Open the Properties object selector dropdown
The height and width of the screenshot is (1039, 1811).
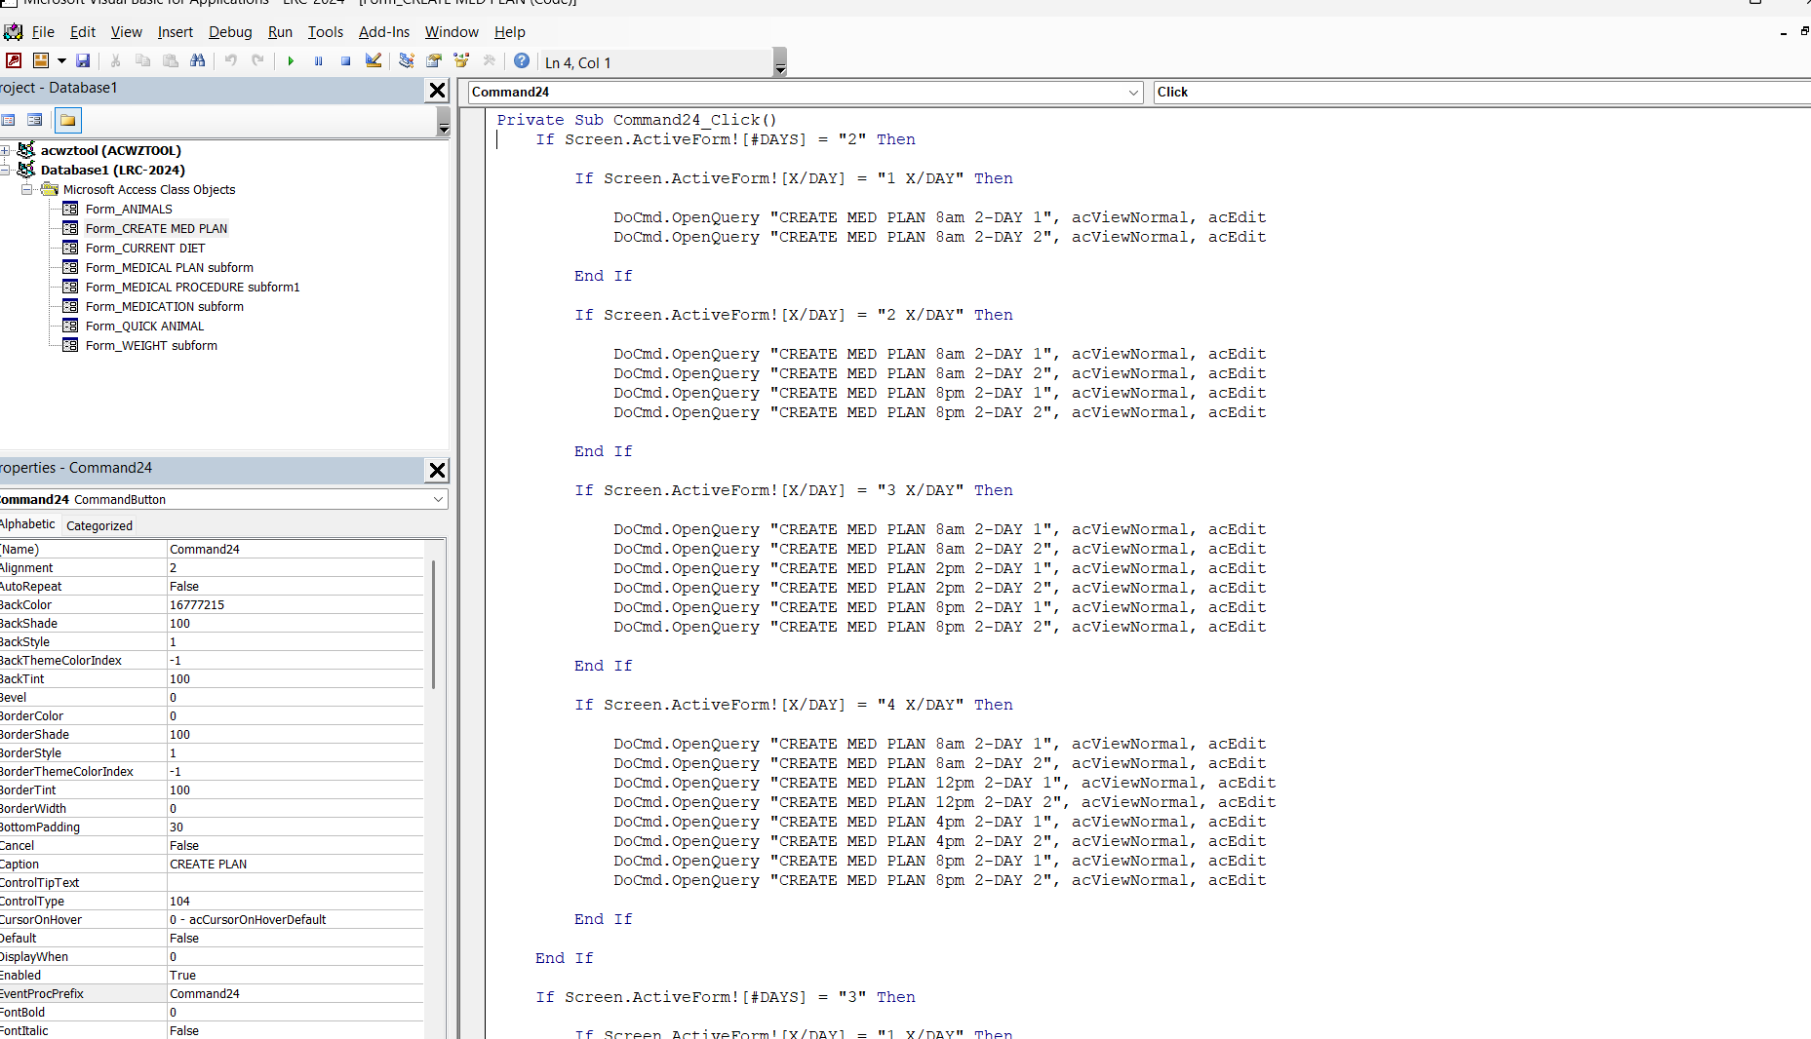[x=438, y=499]
